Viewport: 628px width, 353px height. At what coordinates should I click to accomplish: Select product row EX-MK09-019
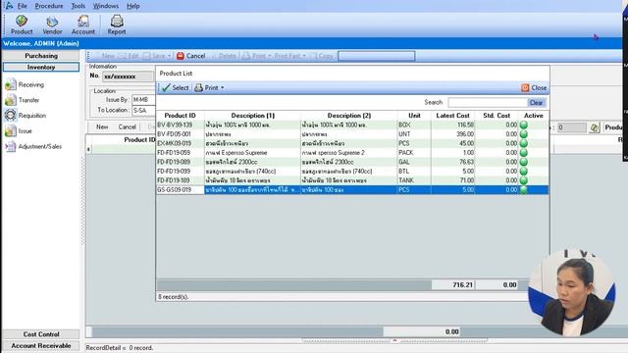pos(352,143)
